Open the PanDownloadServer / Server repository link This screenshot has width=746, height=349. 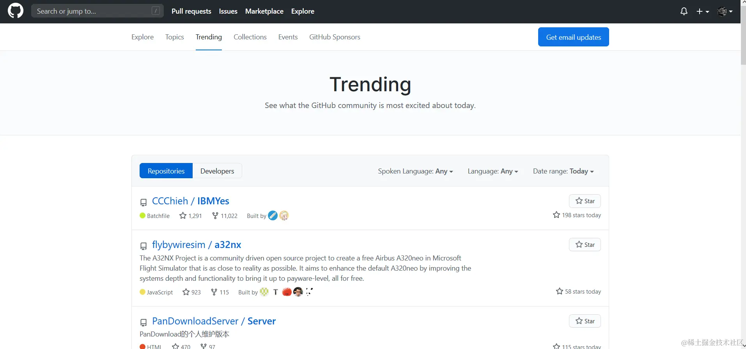click(214, 321)
